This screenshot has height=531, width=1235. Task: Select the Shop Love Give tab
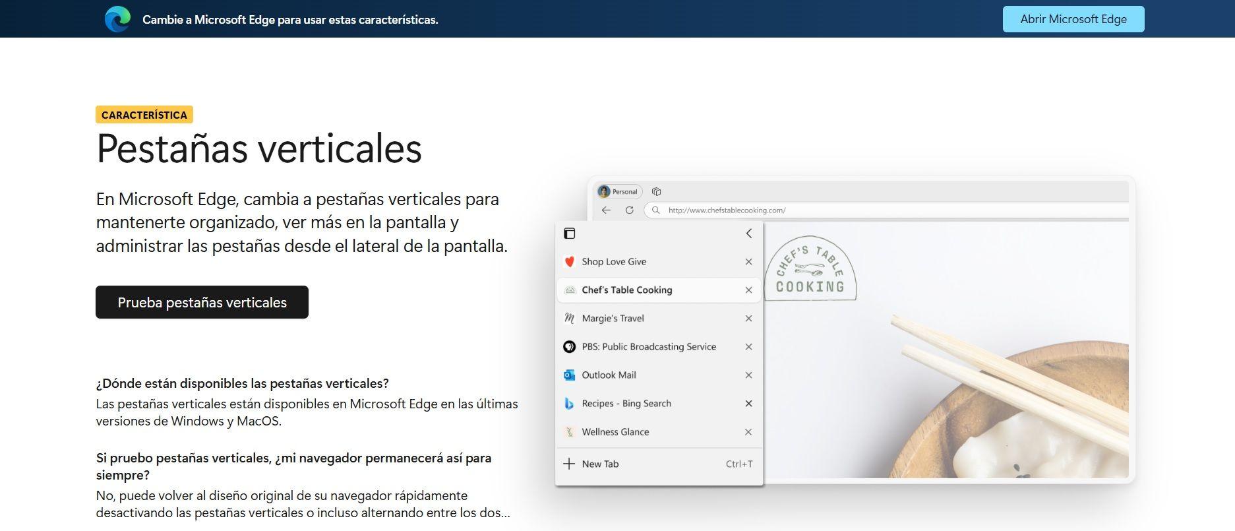pyautogui.click(x=659, y=262)
